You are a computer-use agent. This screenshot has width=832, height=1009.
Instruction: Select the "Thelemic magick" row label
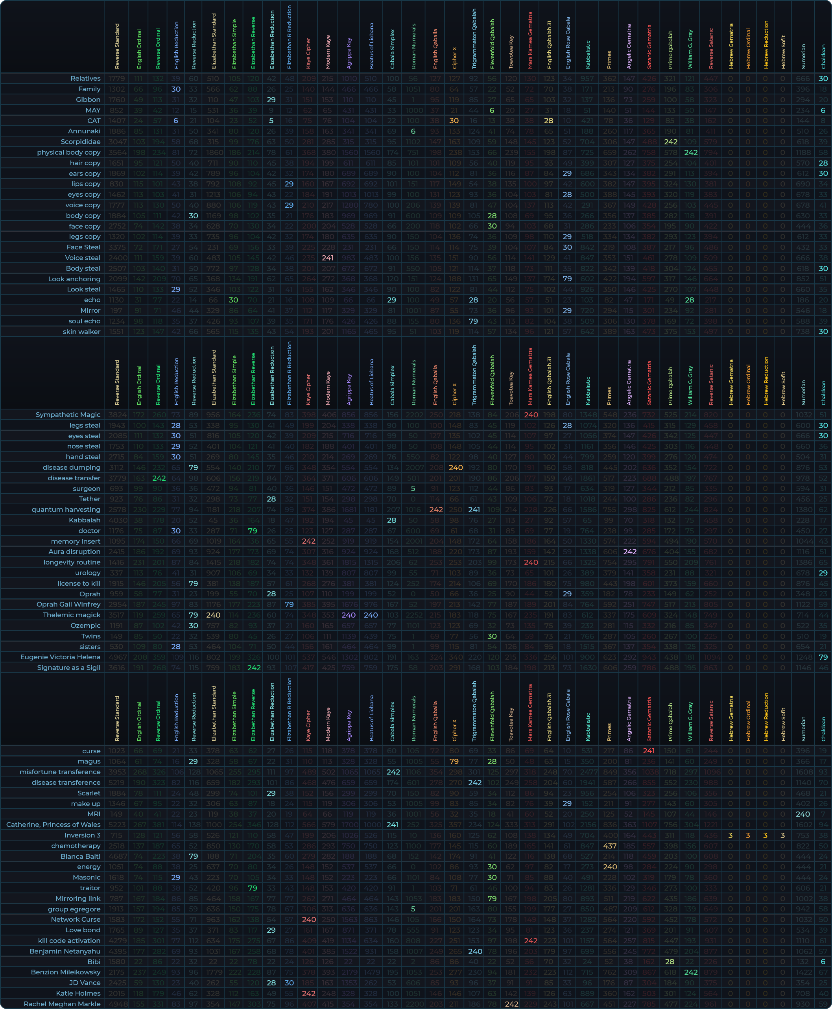click(72, 615)
